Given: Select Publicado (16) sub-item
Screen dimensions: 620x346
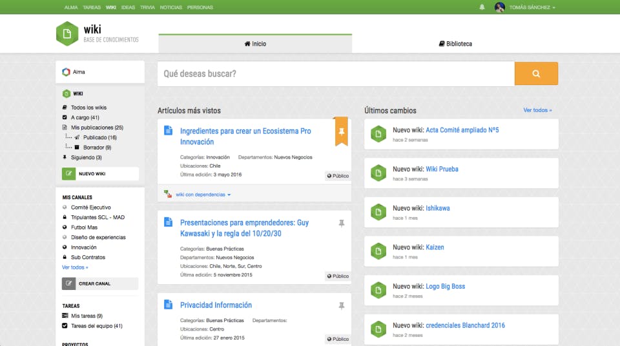Looking at the screenshot, I should 99,137.
